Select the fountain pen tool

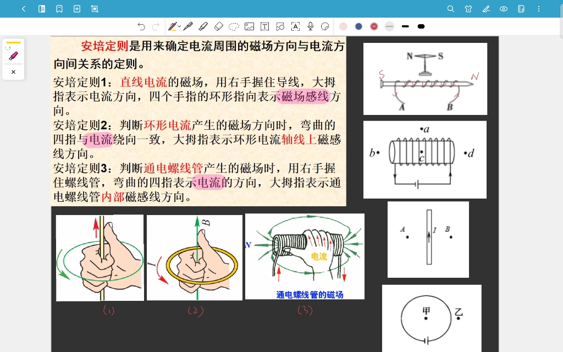tap(188, 26)
